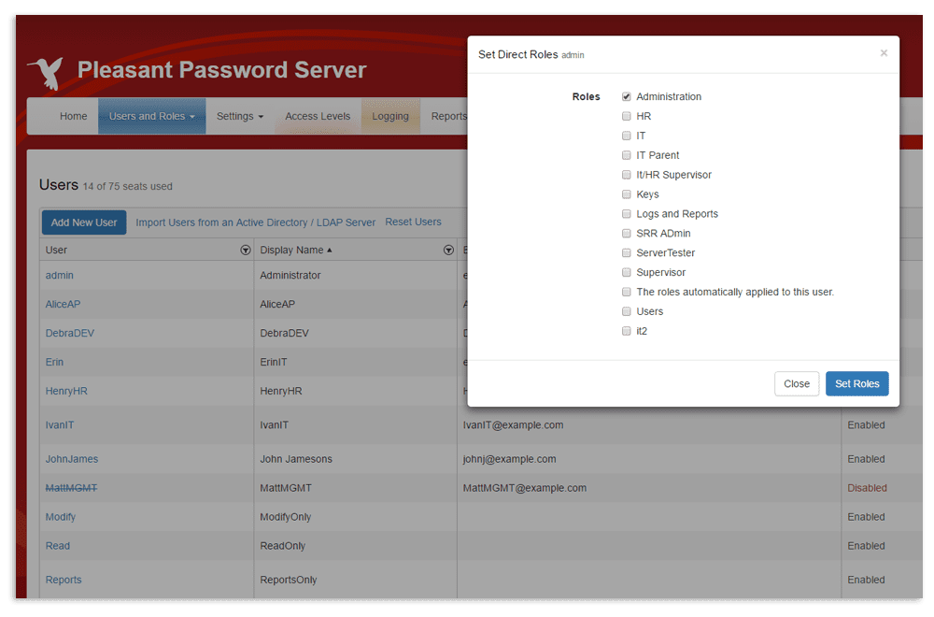Click the hummingbird logo icon
934x617 pixels.
click(46, 73)
